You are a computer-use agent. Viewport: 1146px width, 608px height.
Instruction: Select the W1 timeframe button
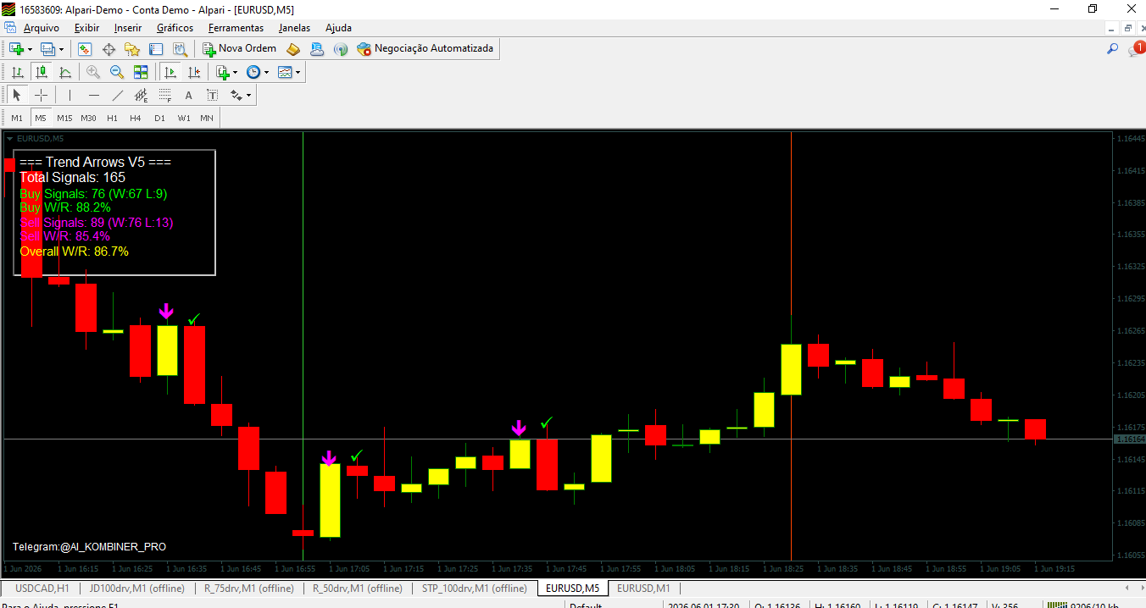click(184, 118)
